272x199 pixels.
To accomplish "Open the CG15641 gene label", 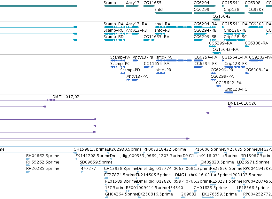I will pyautogui.click(x=231, y=3).
